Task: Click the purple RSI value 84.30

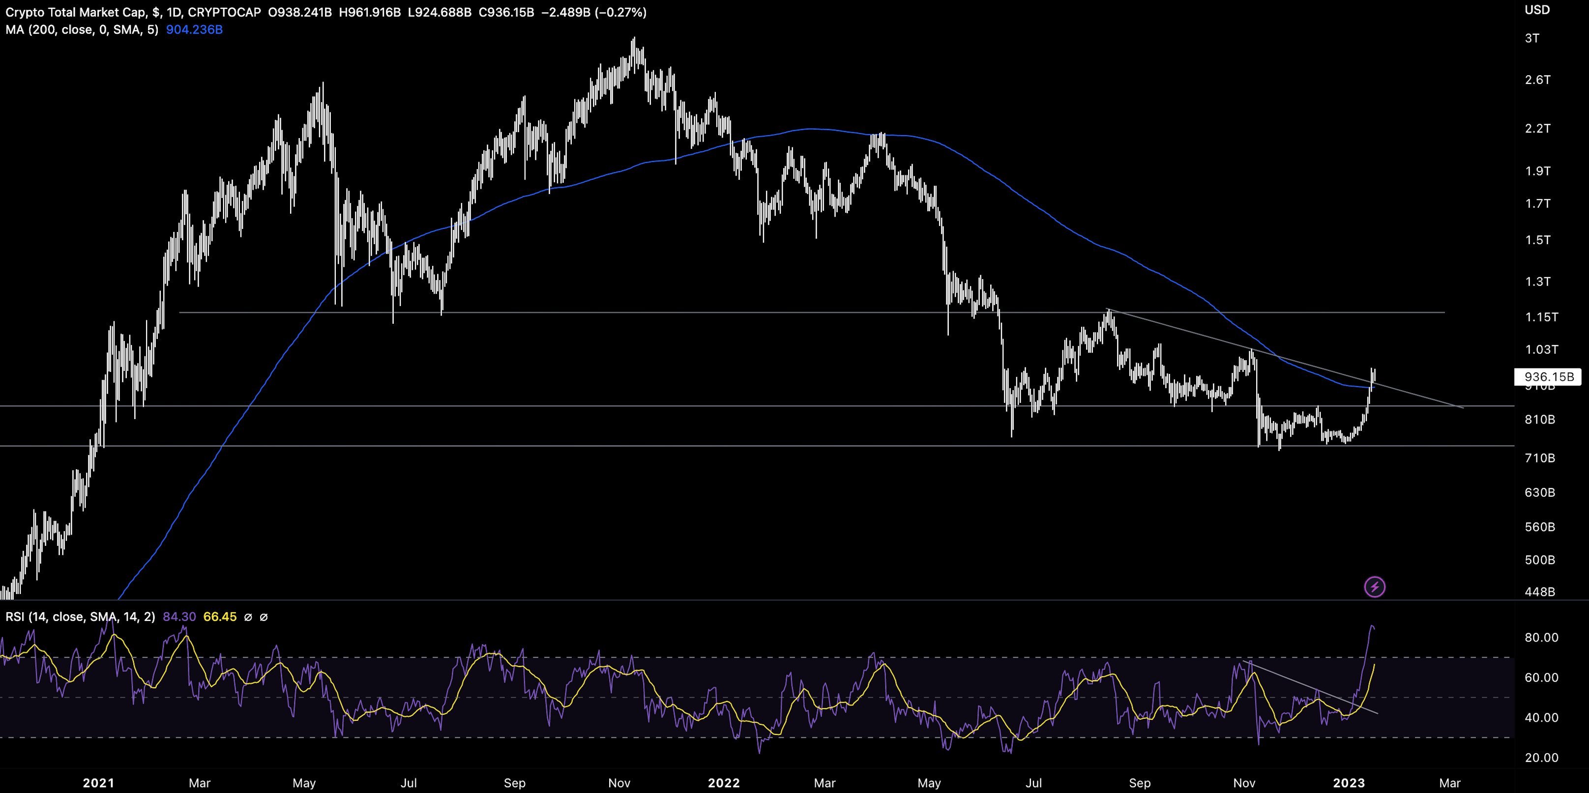Action: click(x=179, y=617)
